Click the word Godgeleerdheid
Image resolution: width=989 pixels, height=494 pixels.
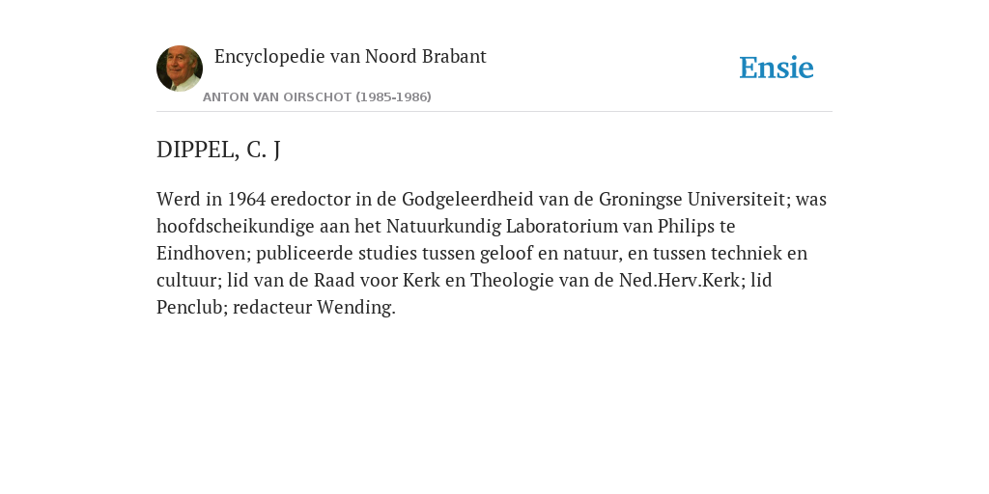point(467,199)
